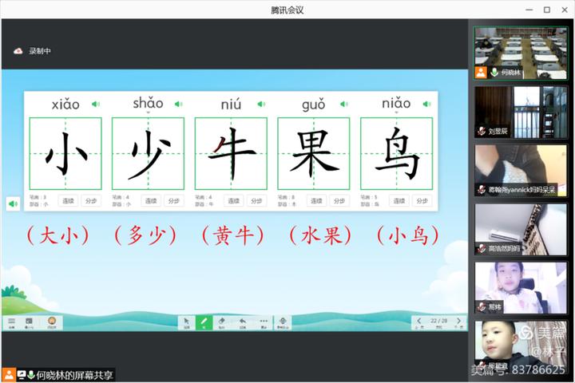
Task: Choose the eraser tool in toolbar
Action: (222, 322)
